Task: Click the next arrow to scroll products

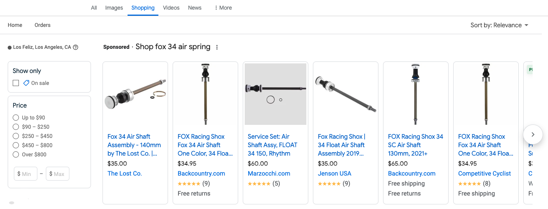Action: tap(533, 134)
